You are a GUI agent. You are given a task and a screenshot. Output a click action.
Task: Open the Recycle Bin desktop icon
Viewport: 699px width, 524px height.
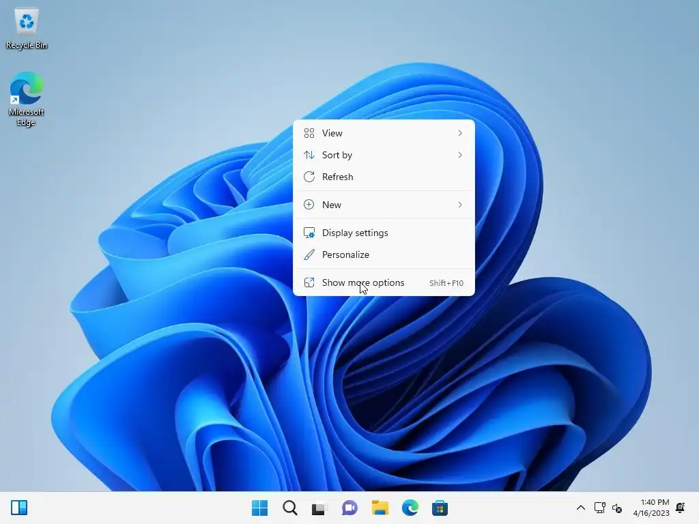coord(27,29)
